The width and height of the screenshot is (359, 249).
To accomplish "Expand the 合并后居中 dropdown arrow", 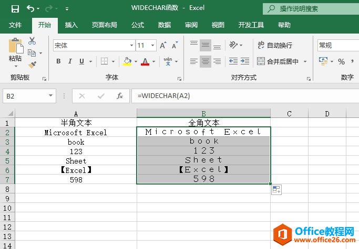I will (305, 61).
